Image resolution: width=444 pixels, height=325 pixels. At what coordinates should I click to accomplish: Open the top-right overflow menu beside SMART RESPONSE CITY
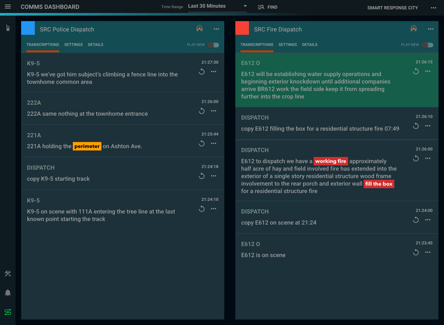(434, 8)
